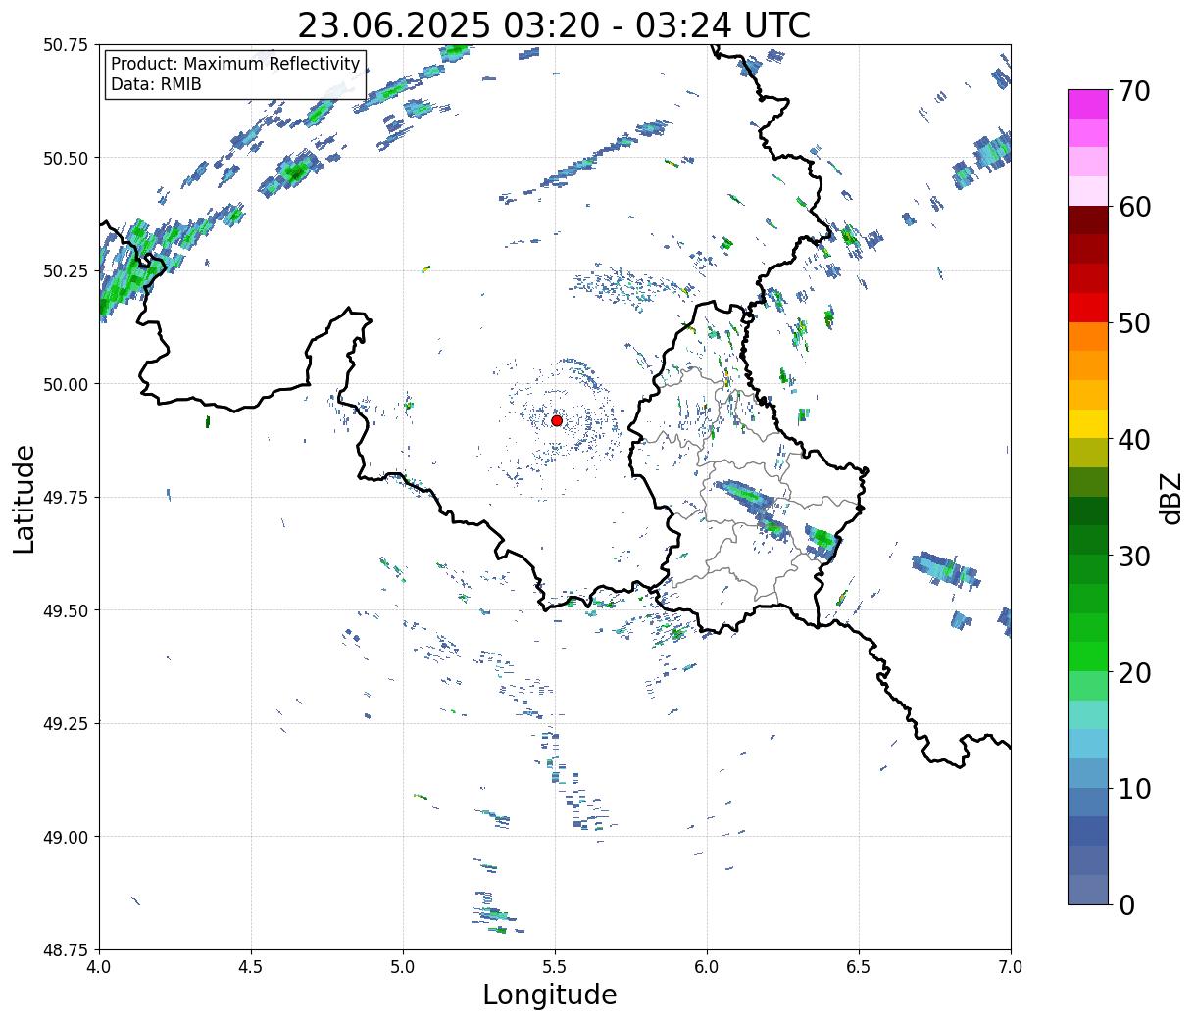The image size is (1195, 1019).
Task: Click the red radar location marker
Action: pyautogui.click(x=556, y=420)
